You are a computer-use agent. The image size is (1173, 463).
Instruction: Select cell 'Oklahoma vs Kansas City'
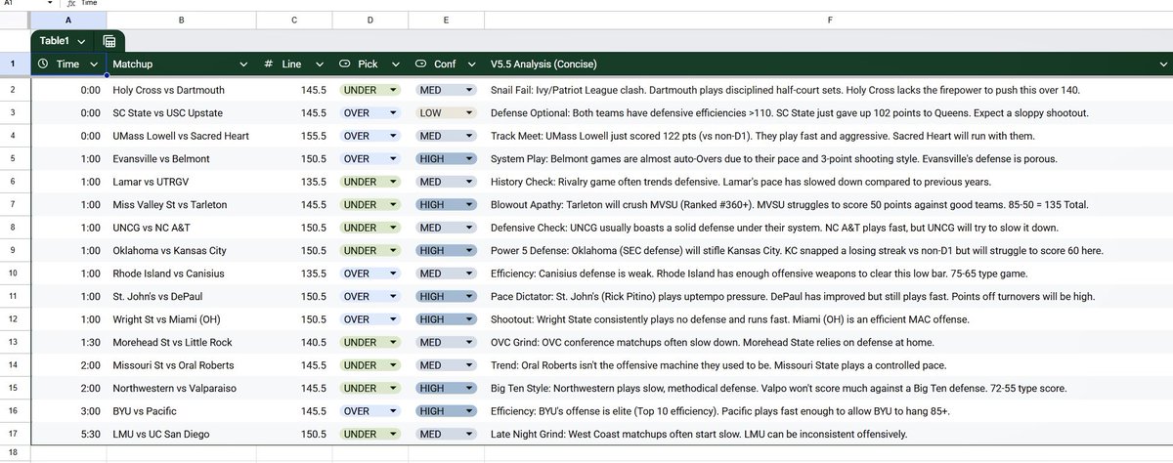(182, 250)
